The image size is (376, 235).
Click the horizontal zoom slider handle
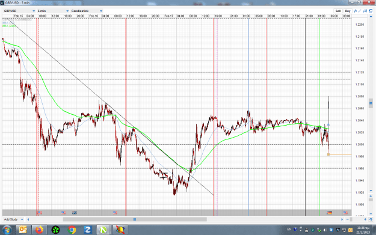pyautogui.click(x=351, y=219)
